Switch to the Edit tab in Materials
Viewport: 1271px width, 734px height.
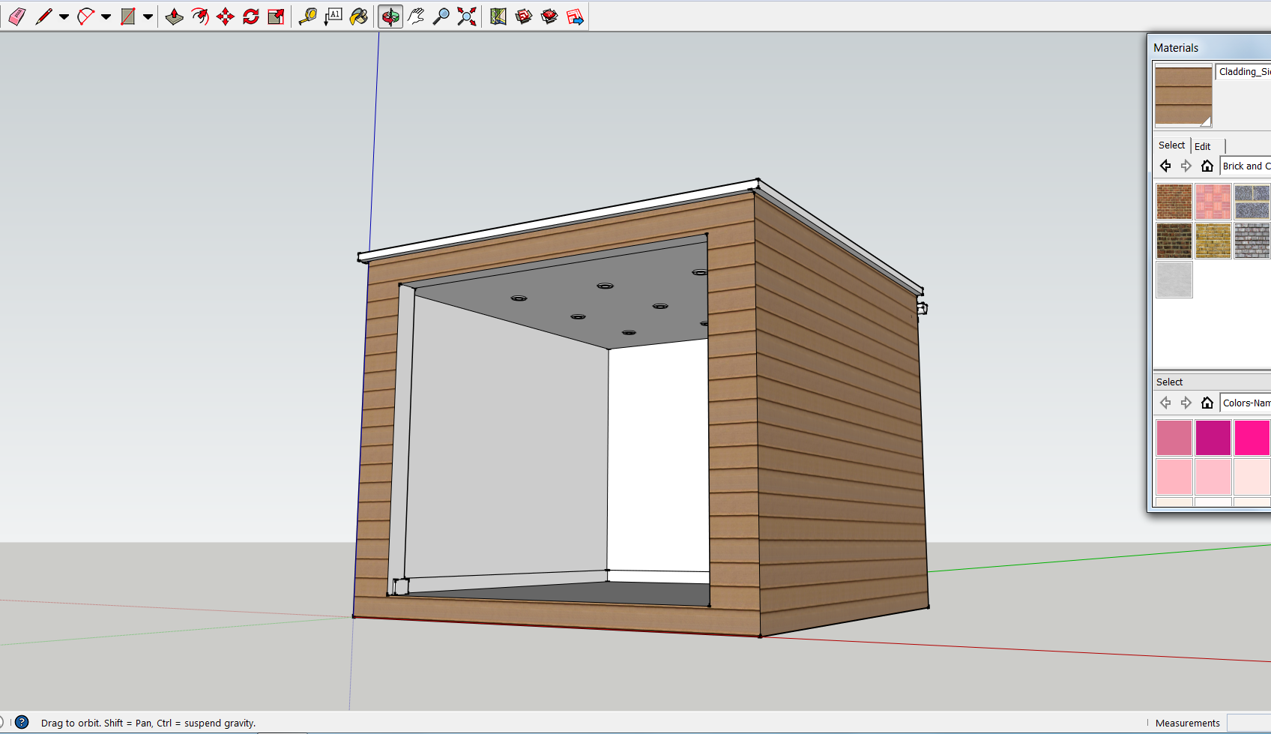pyautogui.click(x=1203, y=146)
